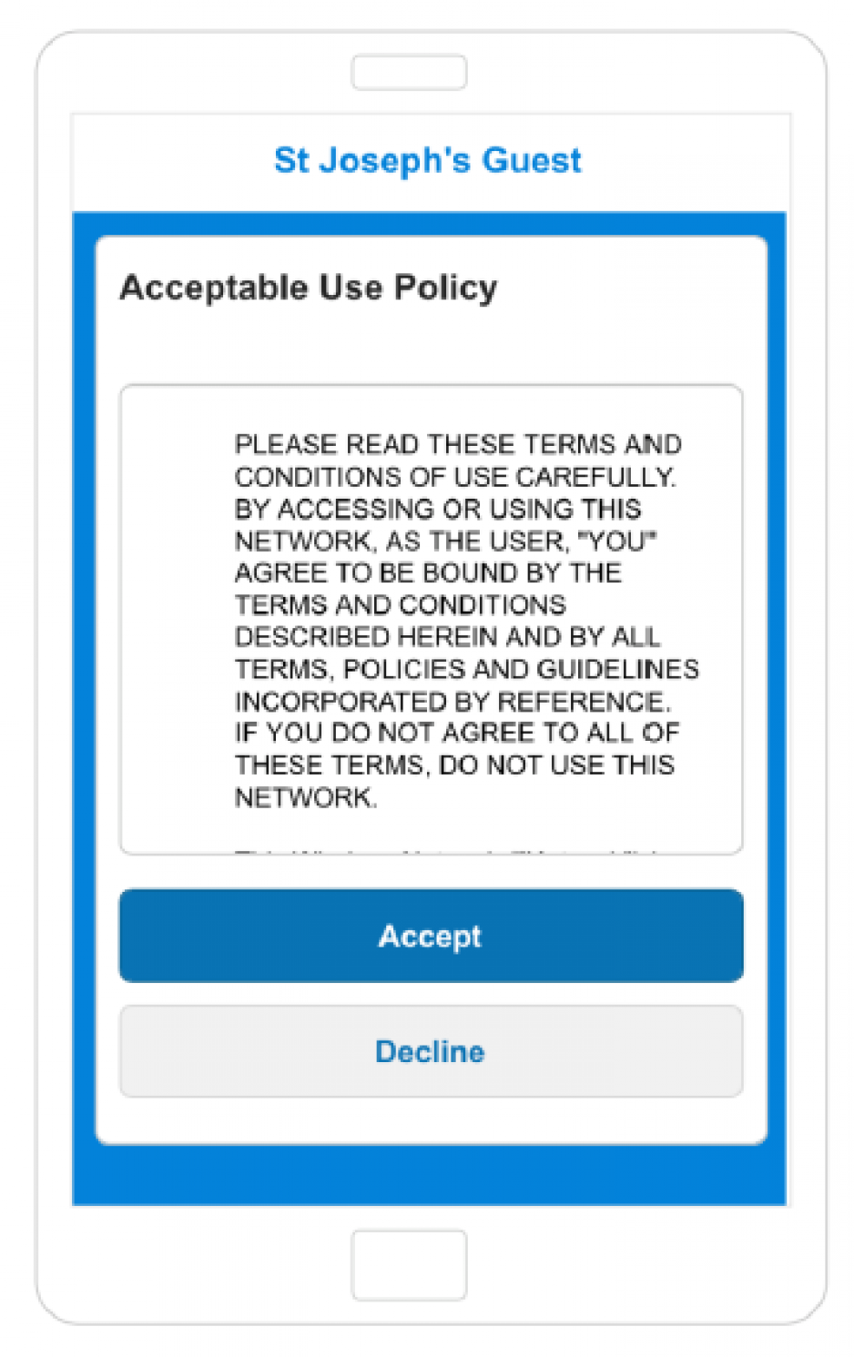Tap the Decline button

click(x=431, y=1051)
